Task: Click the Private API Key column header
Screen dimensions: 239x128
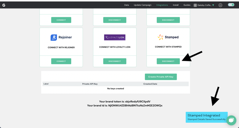Action: click(90, 84)
